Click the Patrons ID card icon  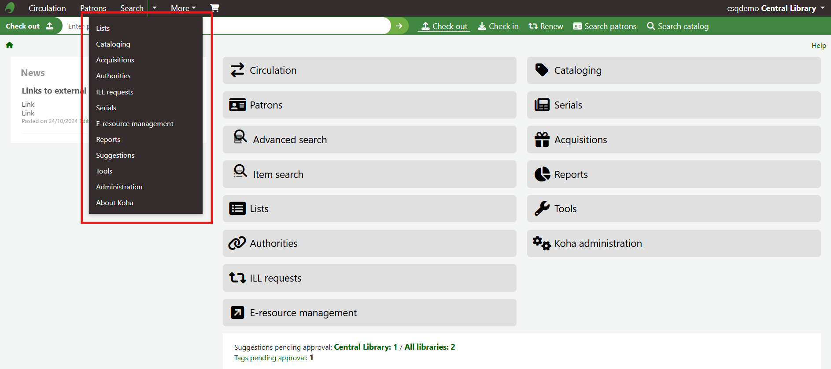tap(237, 105)
